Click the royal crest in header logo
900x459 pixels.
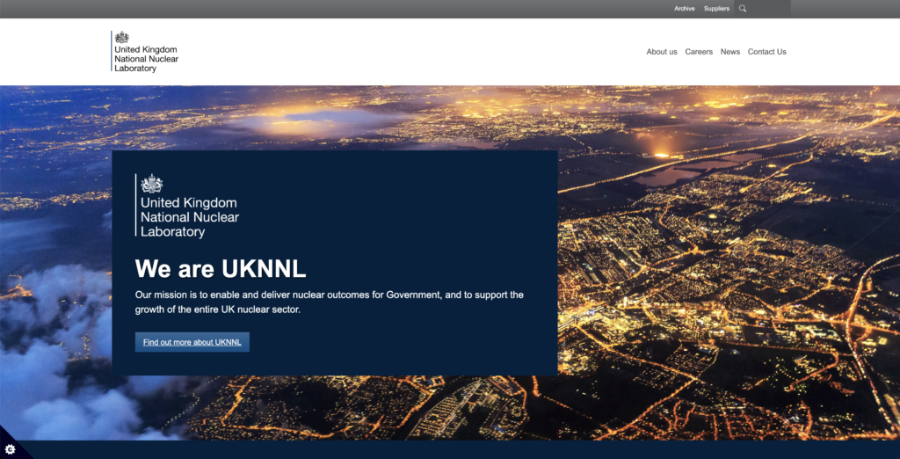point(122,37)
